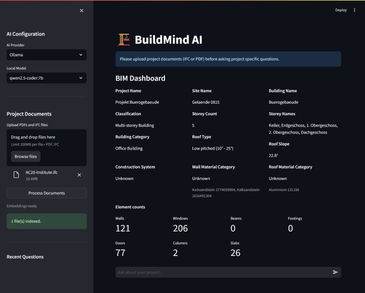Click the Columns count 2
The width and height of the screenshot is (365, 293).
175,253
